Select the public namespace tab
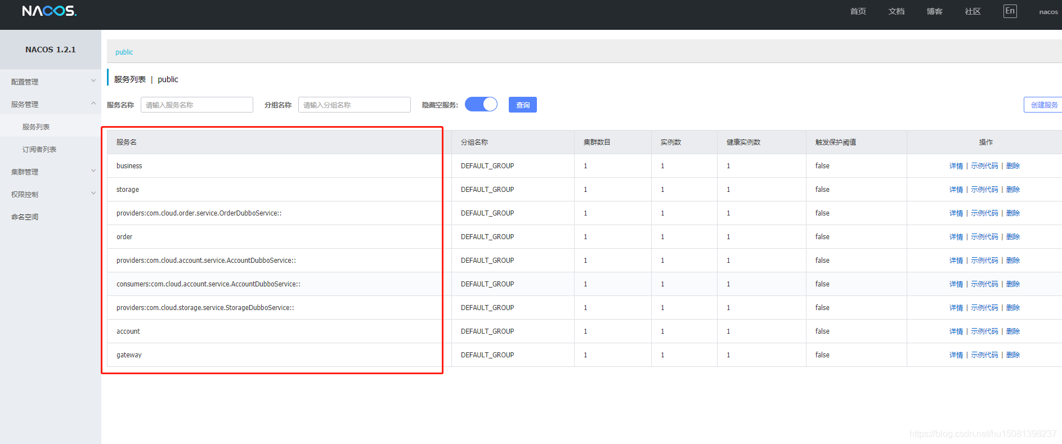This screenshot has height=444, width=1062. (x=124, y=52)
